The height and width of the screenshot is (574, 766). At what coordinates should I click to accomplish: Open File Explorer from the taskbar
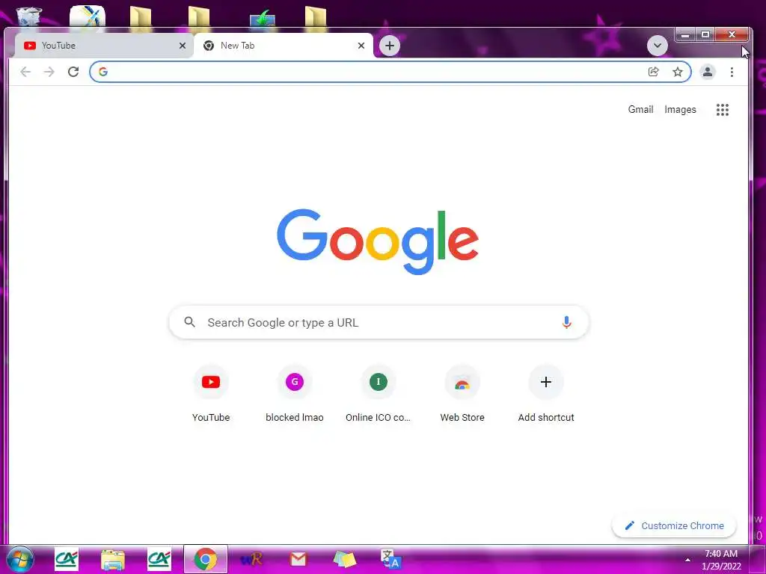(x=113, y=559)
